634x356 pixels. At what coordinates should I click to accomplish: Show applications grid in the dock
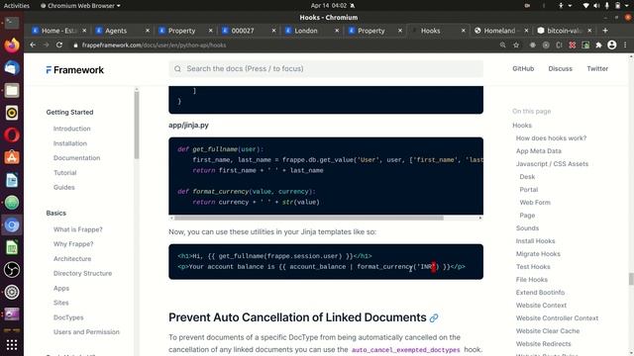[12, 344]
